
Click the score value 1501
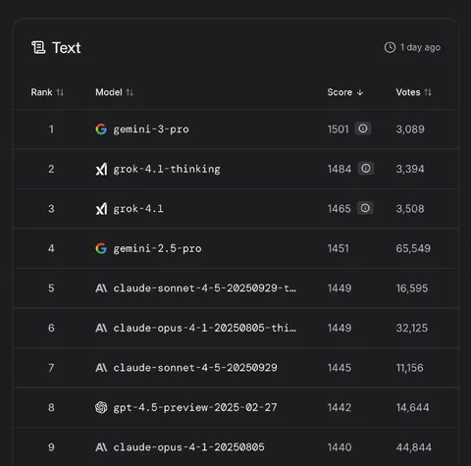click(339, 129)
